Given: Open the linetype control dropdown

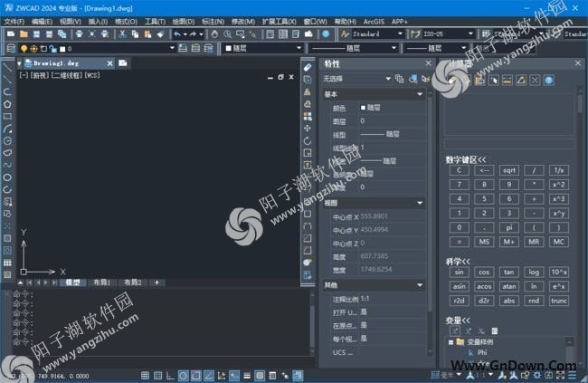Looking at the screenshot, I should (394, 48).
